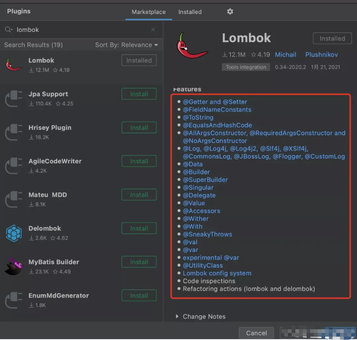
Task: Click the EnumMdGenerator plugin icon
Action: click(x=14, y=300)
